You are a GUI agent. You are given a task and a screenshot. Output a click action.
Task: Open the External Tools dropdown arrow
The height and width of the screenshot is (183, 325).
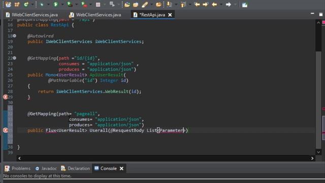(90, 5)
